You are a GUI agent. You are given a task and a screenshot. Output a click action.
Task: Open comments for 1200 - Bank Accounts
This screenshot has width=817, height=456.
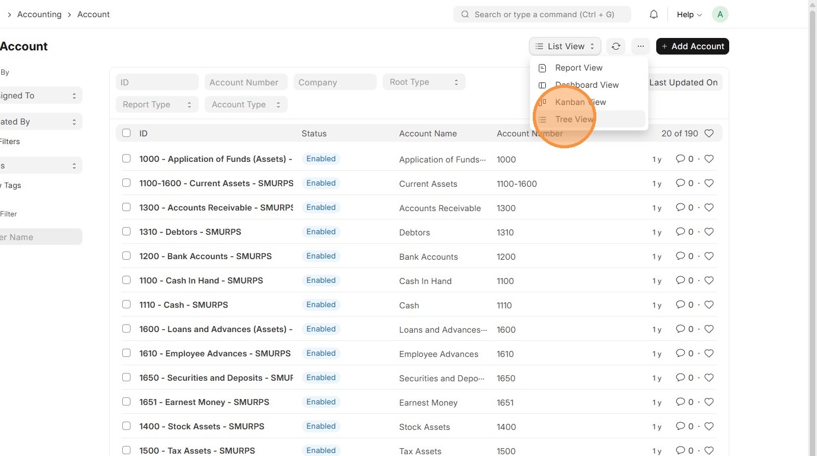coord(685,256)
